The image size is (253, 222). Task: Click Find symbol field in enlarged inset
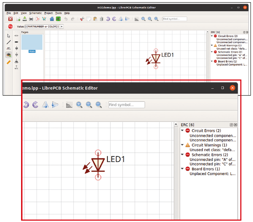click(126, 105)
